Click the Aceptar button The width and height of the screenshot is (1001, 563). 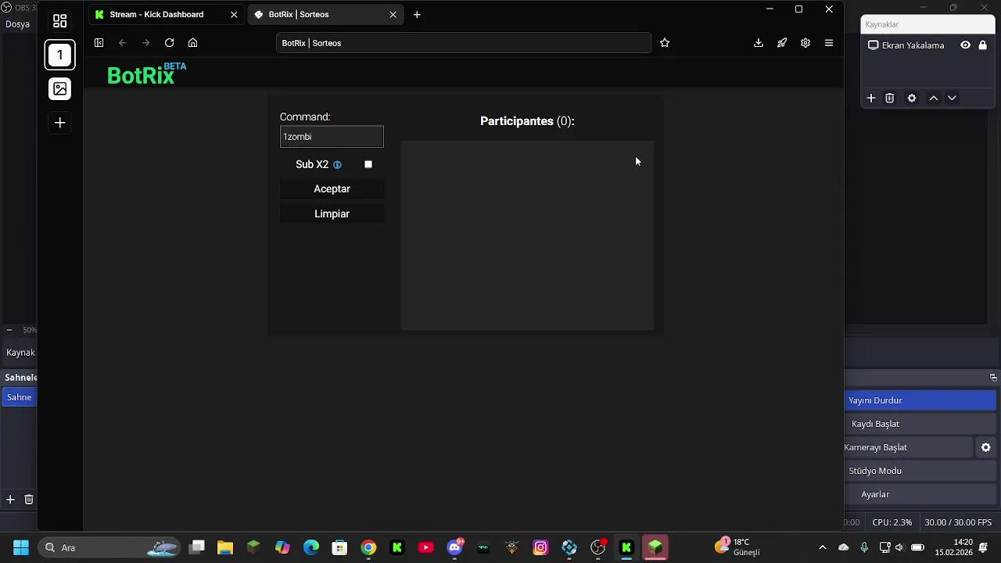click(332, 188)
